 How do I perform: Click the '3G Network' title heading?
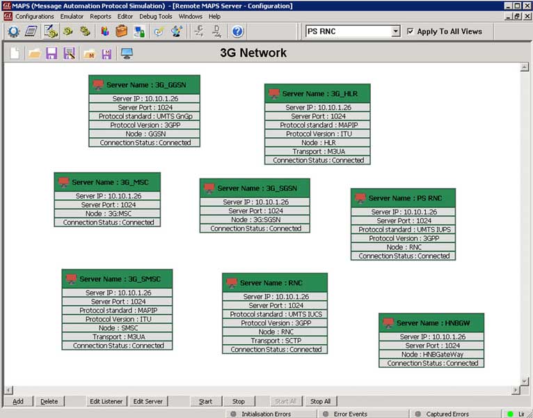tap(253, 53)
